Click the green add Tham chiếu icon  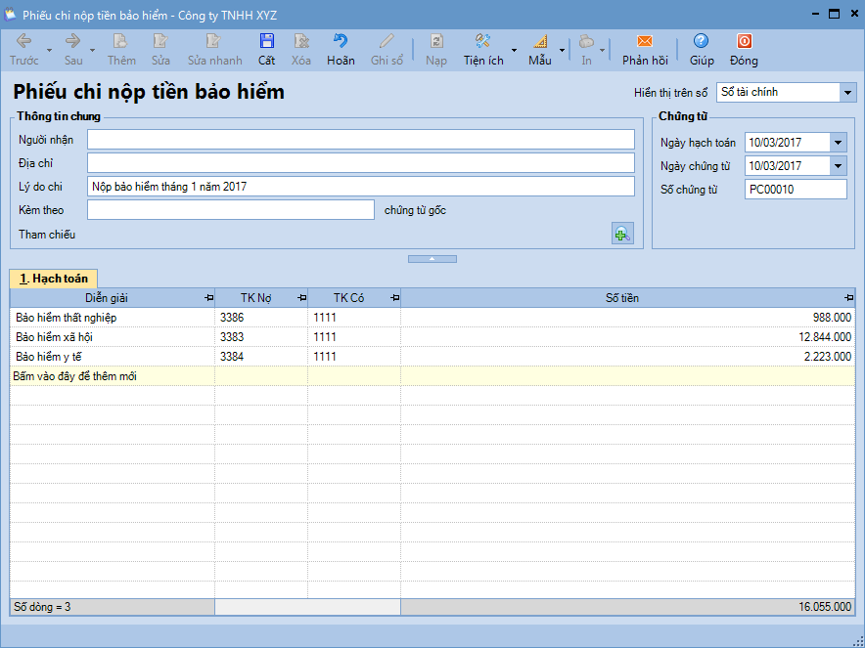[x=622, y=234]
